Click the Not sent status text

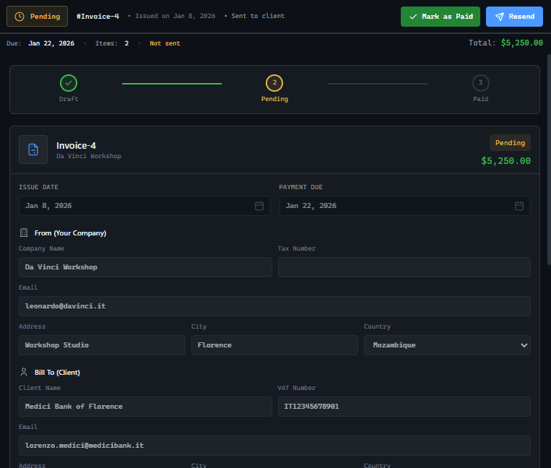tap(165, 43)
